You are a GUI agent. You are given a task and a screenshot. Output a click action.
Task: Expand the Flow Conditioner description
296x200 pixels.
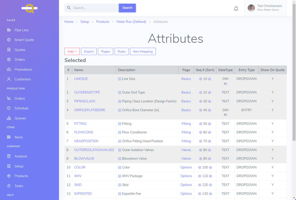[120, 132]
